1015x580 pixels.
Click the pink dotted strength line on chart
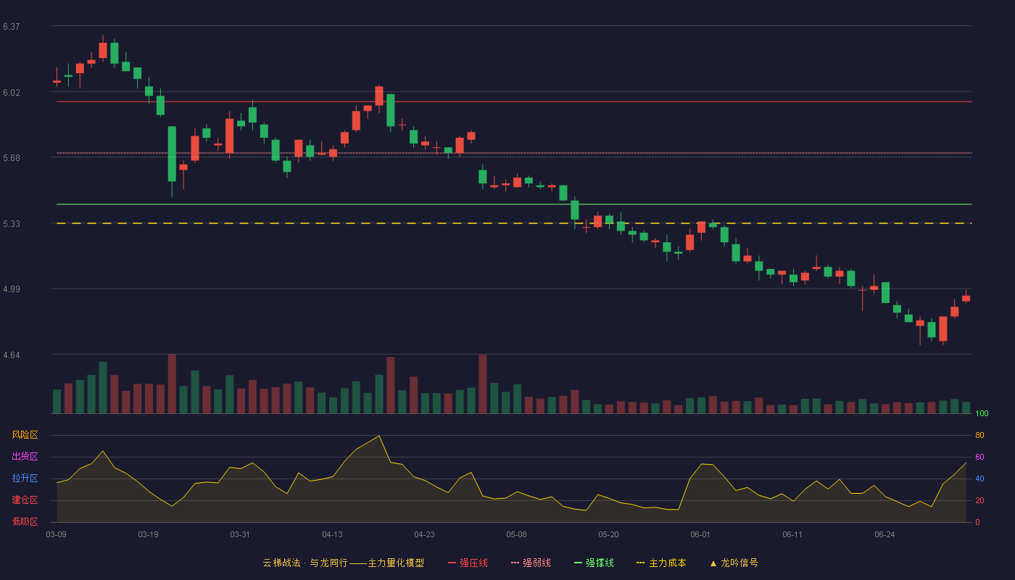pos(514,153)
